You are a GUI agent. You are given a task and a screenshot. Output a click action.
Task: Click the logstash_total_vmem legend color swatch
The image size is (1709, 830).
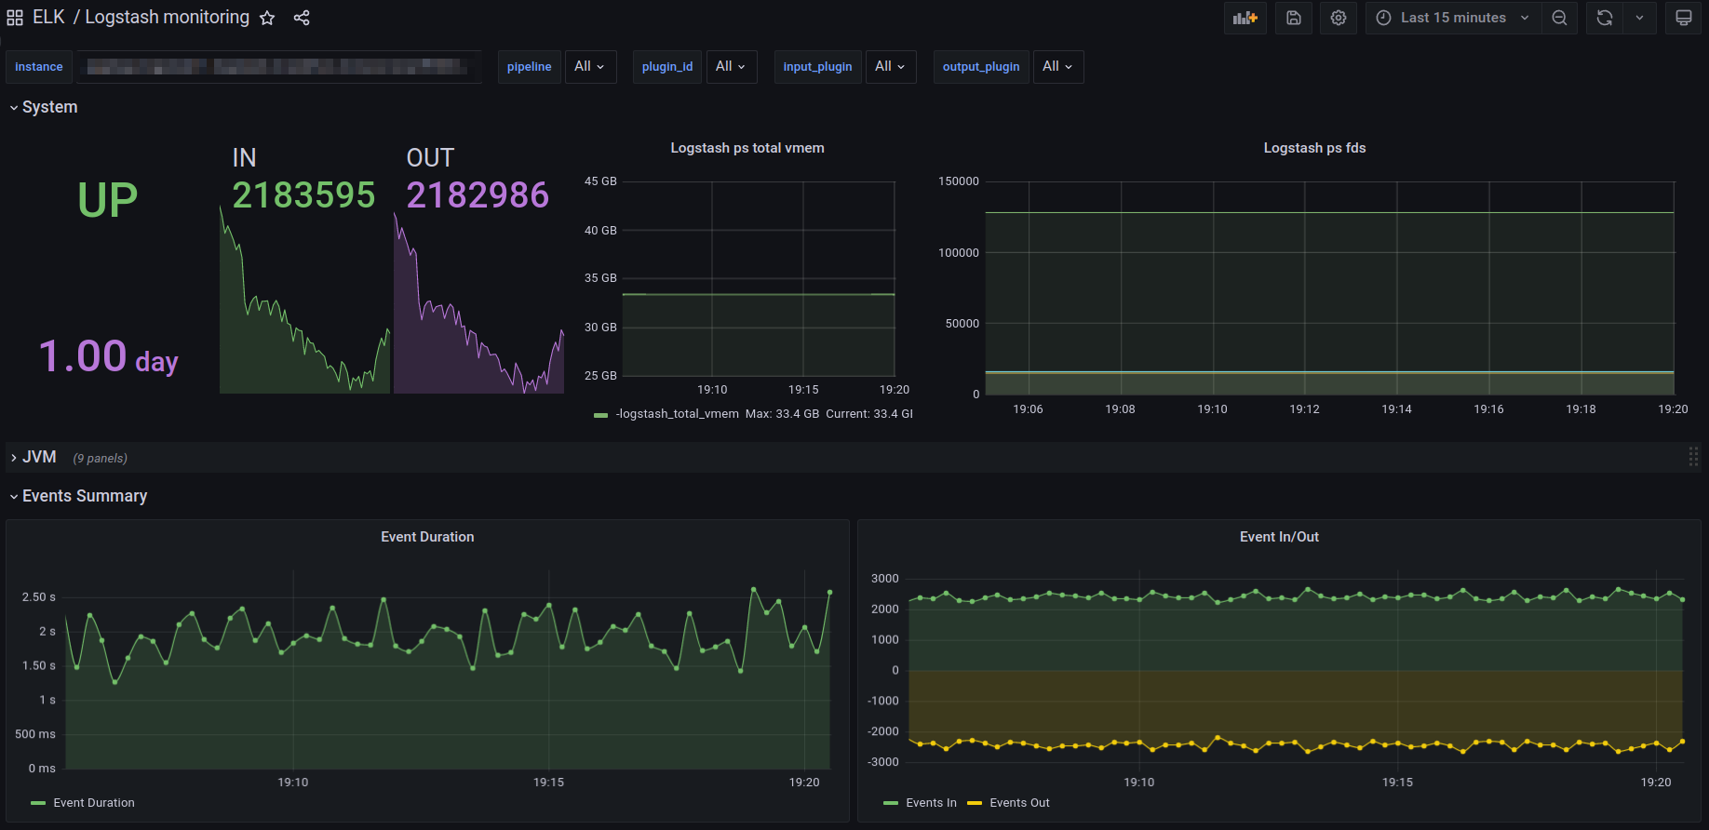click(x=600, y=415)
